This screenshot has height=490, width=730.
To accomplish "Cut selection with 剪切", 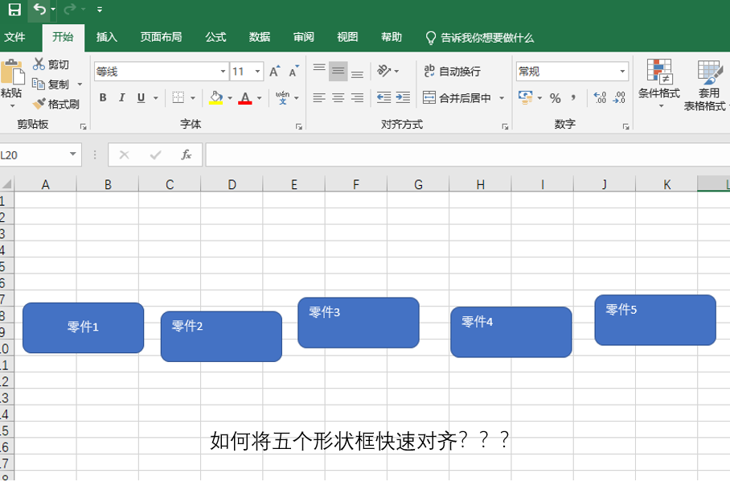I will (x=51, y=64).
